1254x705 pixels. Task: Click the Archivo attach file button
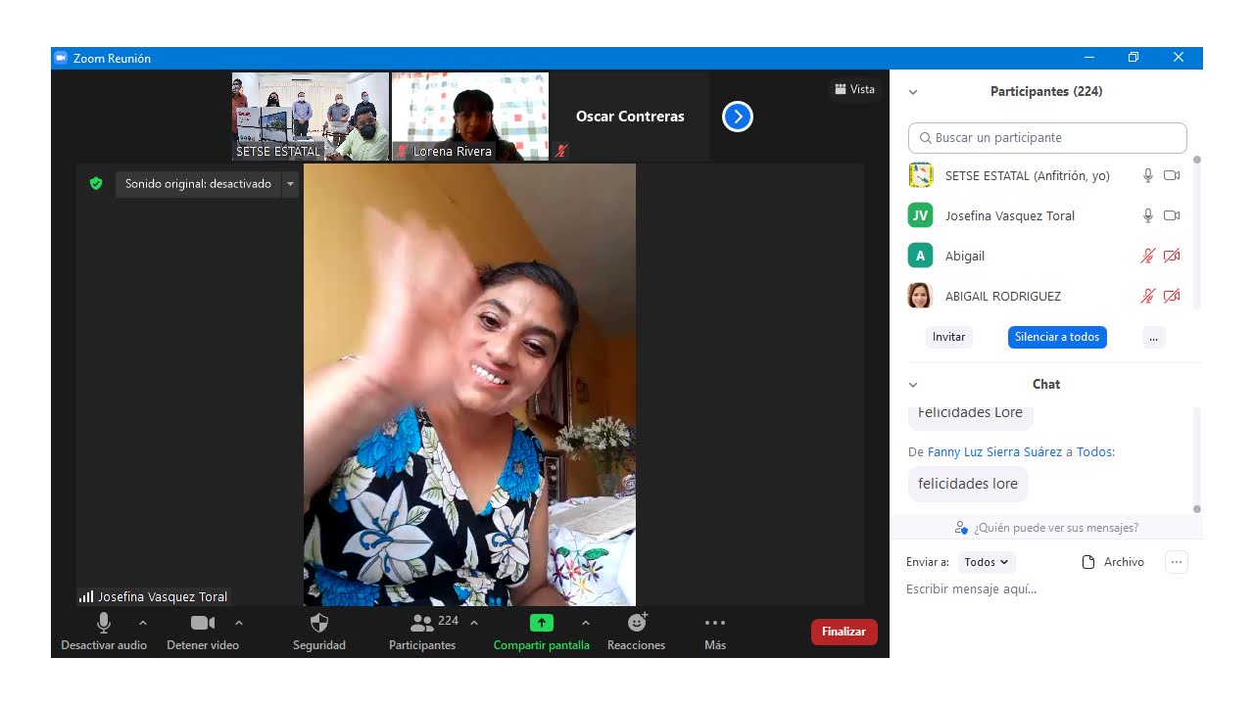pos(1113,562)
